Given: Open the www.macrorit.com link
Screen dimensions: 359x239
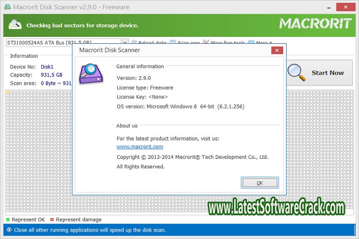Looking at the screenshot, I should [140, 146].
